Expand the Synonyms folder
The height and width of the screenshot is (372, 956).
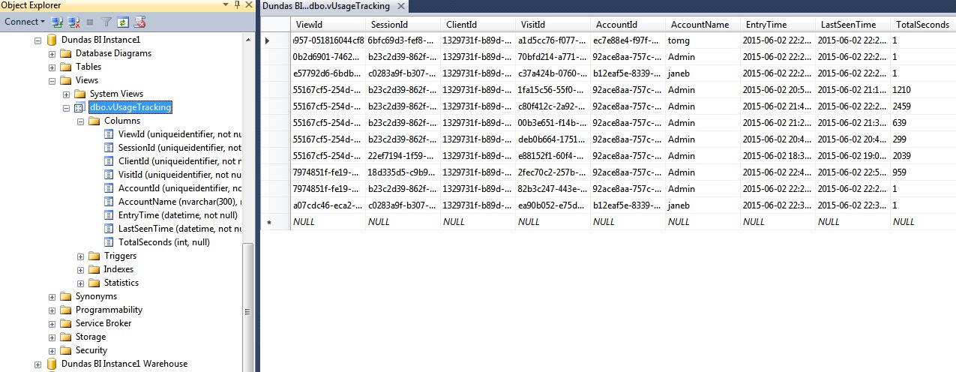[52, 296]
